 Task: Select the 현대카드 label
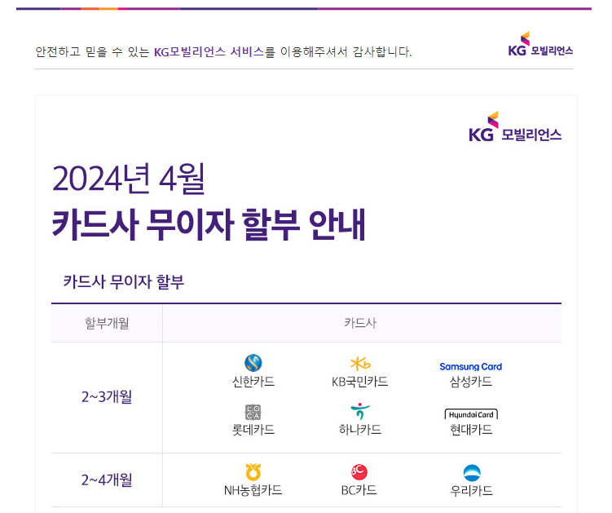471,430
